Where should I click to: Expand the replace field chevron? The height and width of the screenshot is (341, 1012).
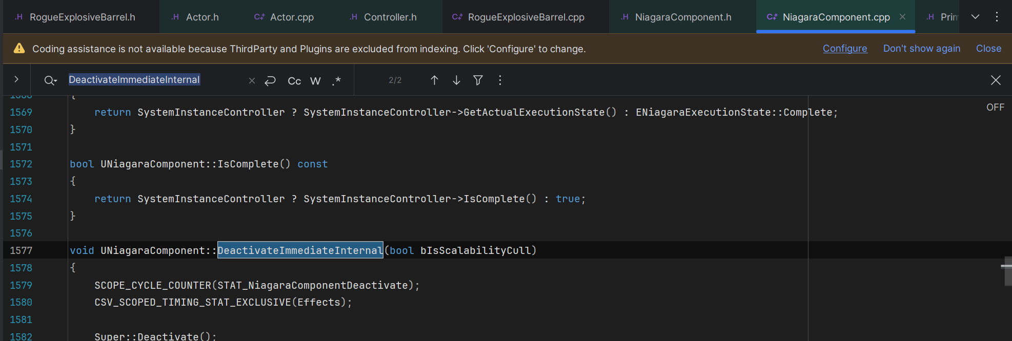[16, 79]
